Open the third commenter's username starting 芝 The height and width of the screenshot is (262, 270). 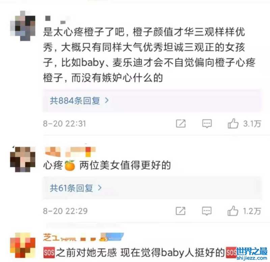coord(83,237)
